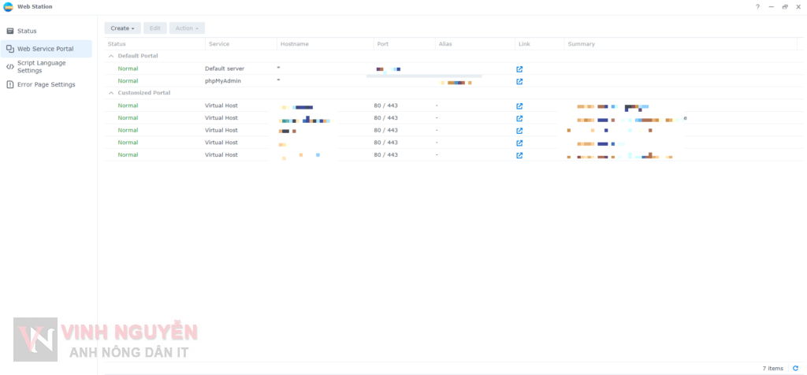Sort by the Hostname column header
The image size is (807, 375).
click(x=294, y=44)
